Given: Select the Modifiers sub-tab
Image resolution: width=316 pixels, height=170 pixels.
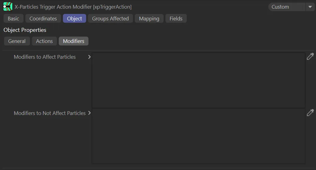Looking at the screenshot, I should pyautogui.click(x=74, y=41).
